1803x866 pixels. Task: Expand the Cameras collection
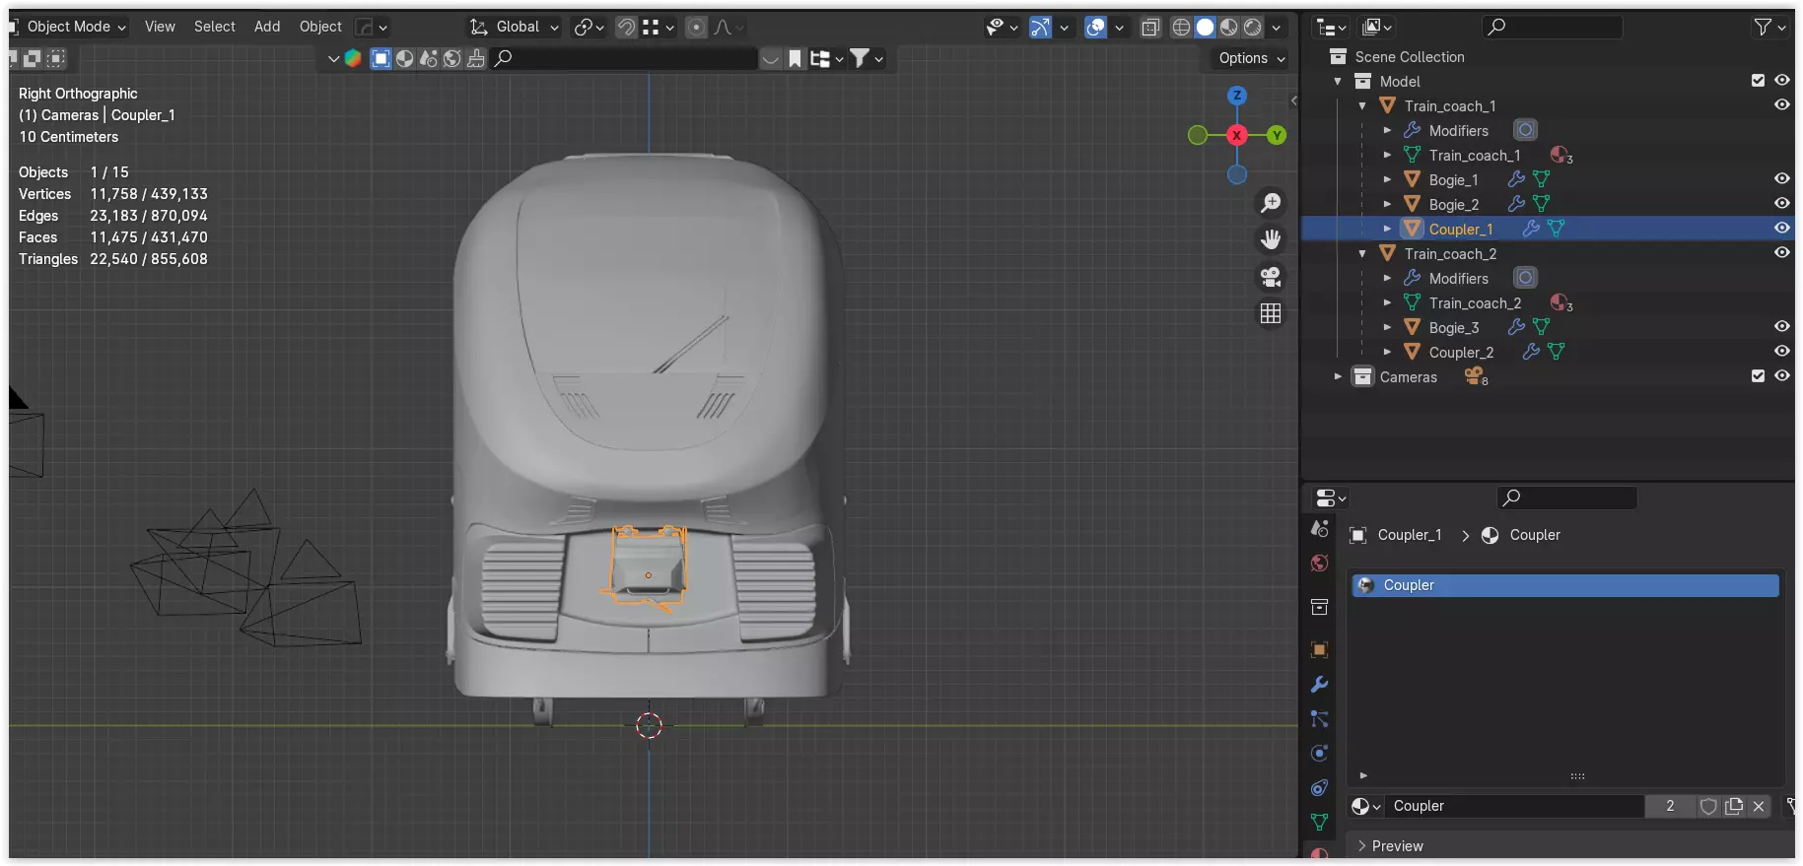(x=1338, y=376)
